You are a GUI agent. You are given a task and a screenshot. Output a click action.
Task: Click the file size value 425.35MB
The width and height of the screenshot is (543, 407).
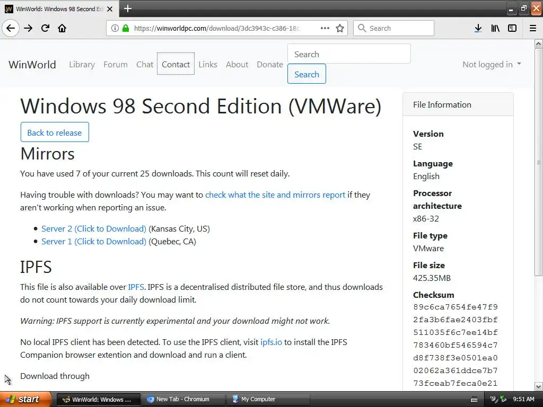point(432,278)
